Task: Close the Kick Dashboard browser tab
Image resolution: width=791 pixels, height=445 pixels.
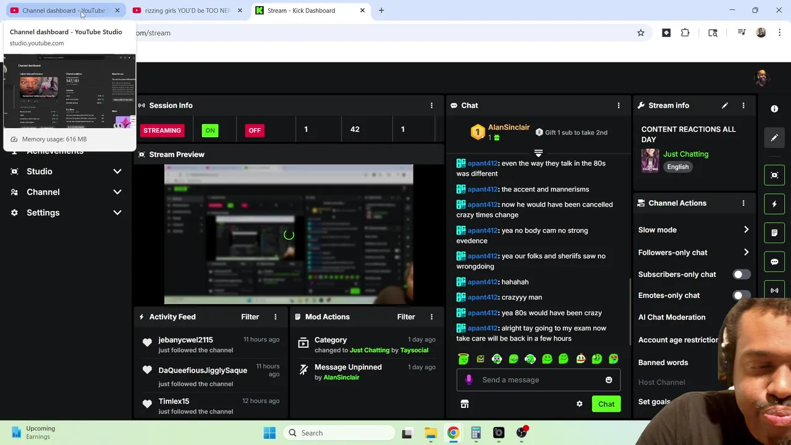Action: (x=363, y=11)
